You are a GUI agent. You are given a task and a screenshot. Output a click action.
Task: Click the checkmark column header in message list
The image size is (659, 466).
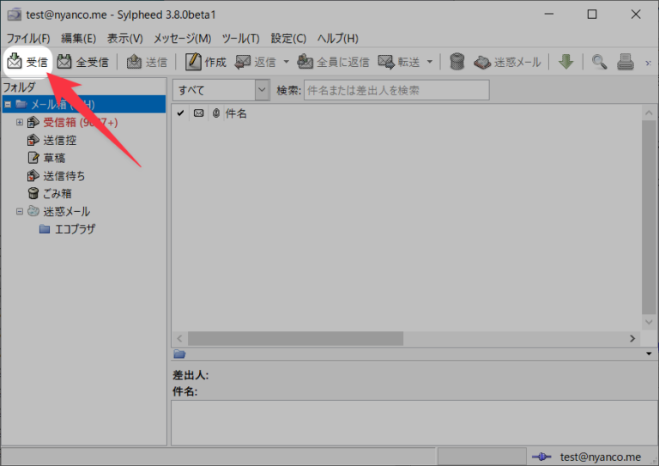[180, 113]
